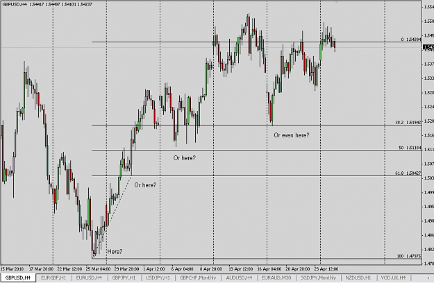Click the 29 Mar 20:00 time label
Image resolution: width=434 pixels, height=283 pixels.
(x=127, y=269)
